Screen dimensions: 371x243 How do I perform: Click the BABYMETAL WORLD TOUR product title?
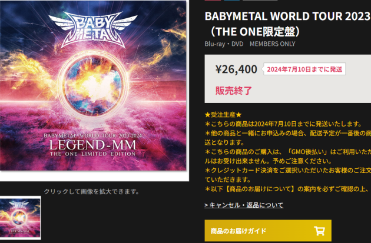[288, 24]
